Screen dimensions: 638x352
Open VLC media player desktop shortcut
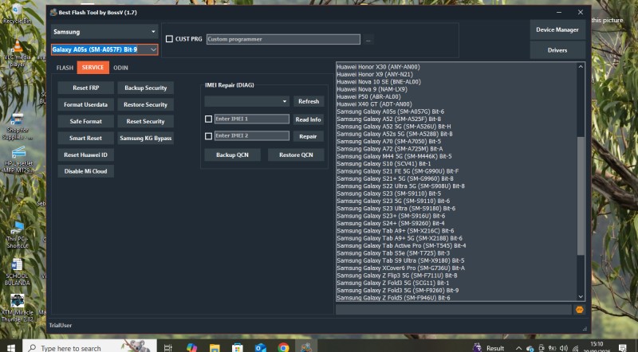point(17,53)
